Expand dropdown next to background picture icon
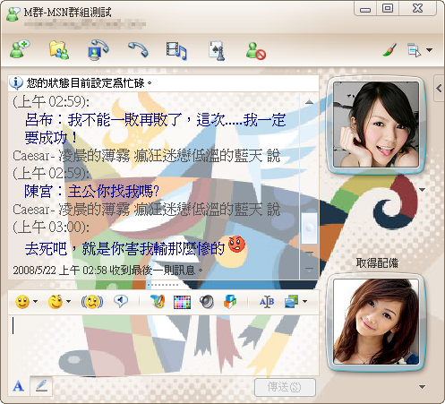 (x=304, y=301)
